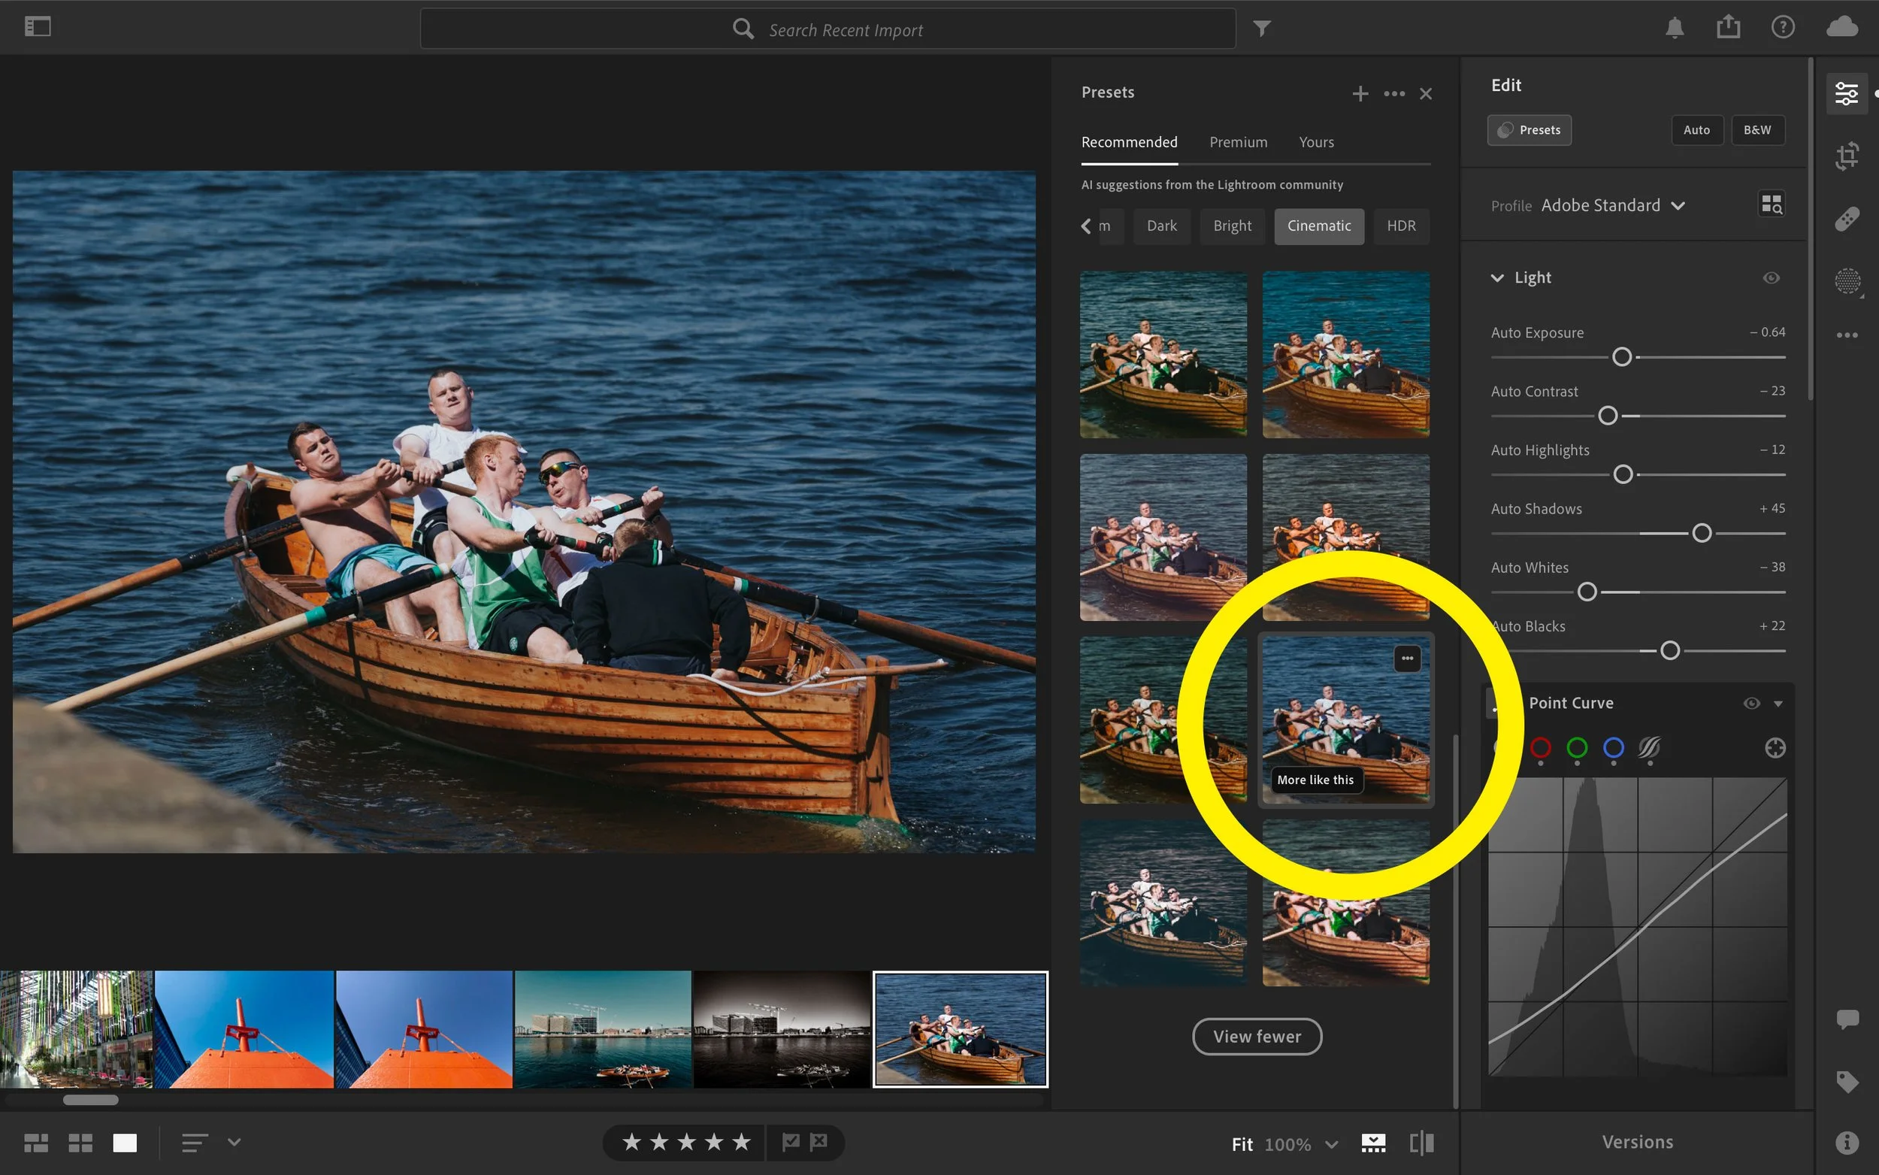Select the HDR preset category
The height and width of the screenshot is (1175, 1879).
tap(1400, 226)
